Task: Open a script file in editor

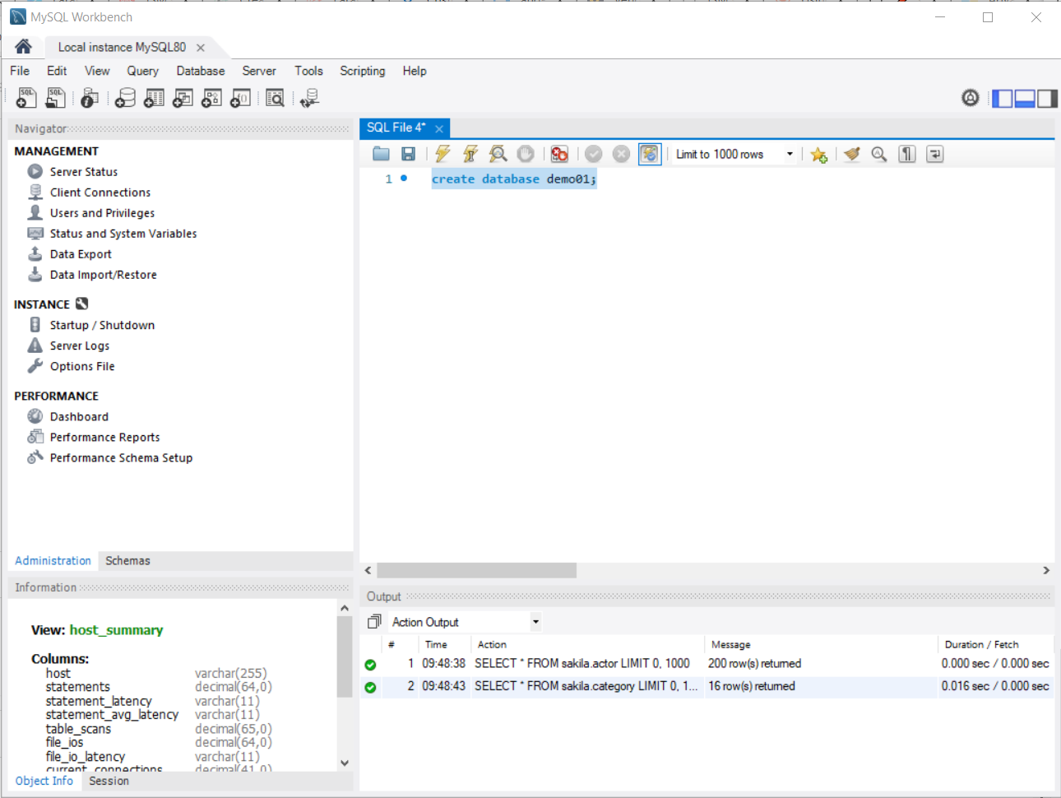Action: pos(381,154)
